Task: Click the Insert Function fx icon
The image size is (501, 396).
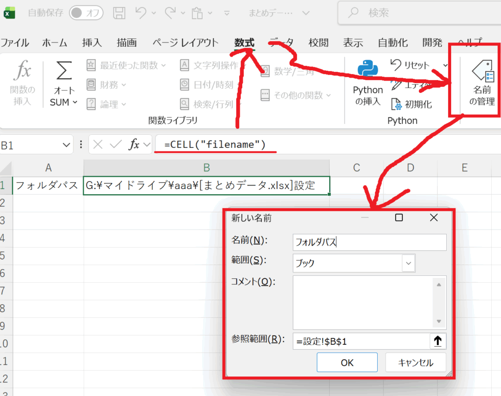Action: point(23,72)
